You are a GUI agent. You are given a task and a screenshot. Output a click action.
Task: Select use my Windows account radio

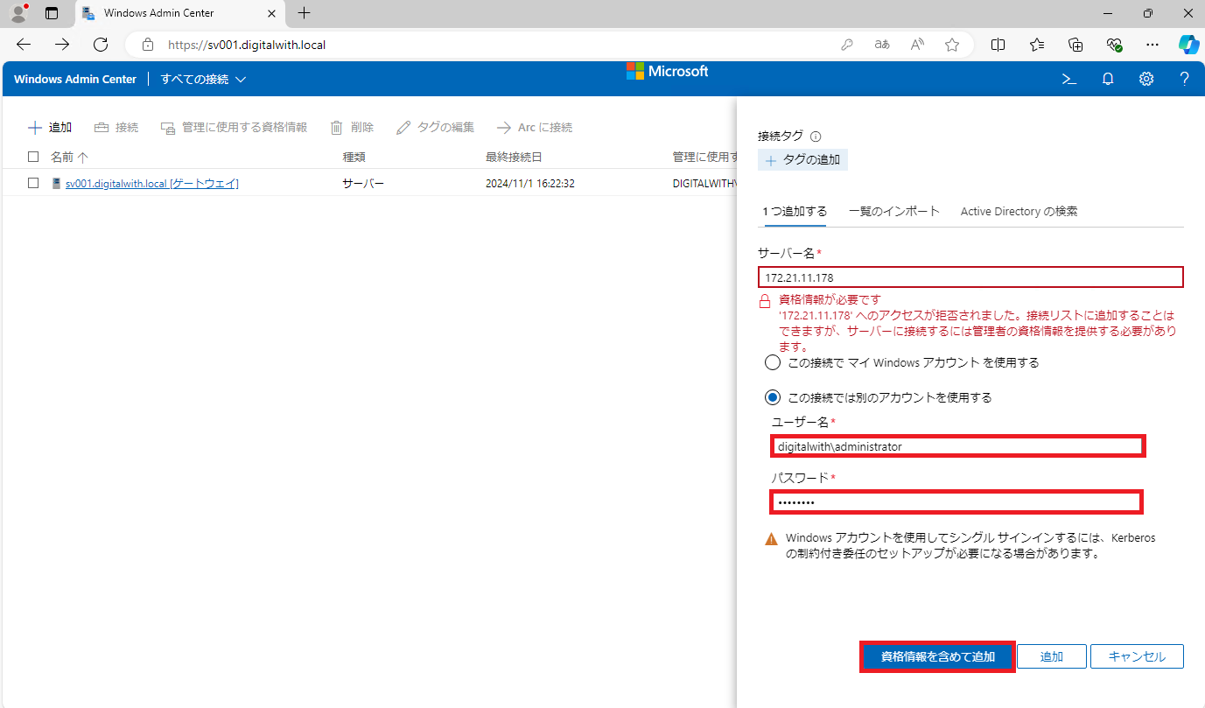(772, 362)
